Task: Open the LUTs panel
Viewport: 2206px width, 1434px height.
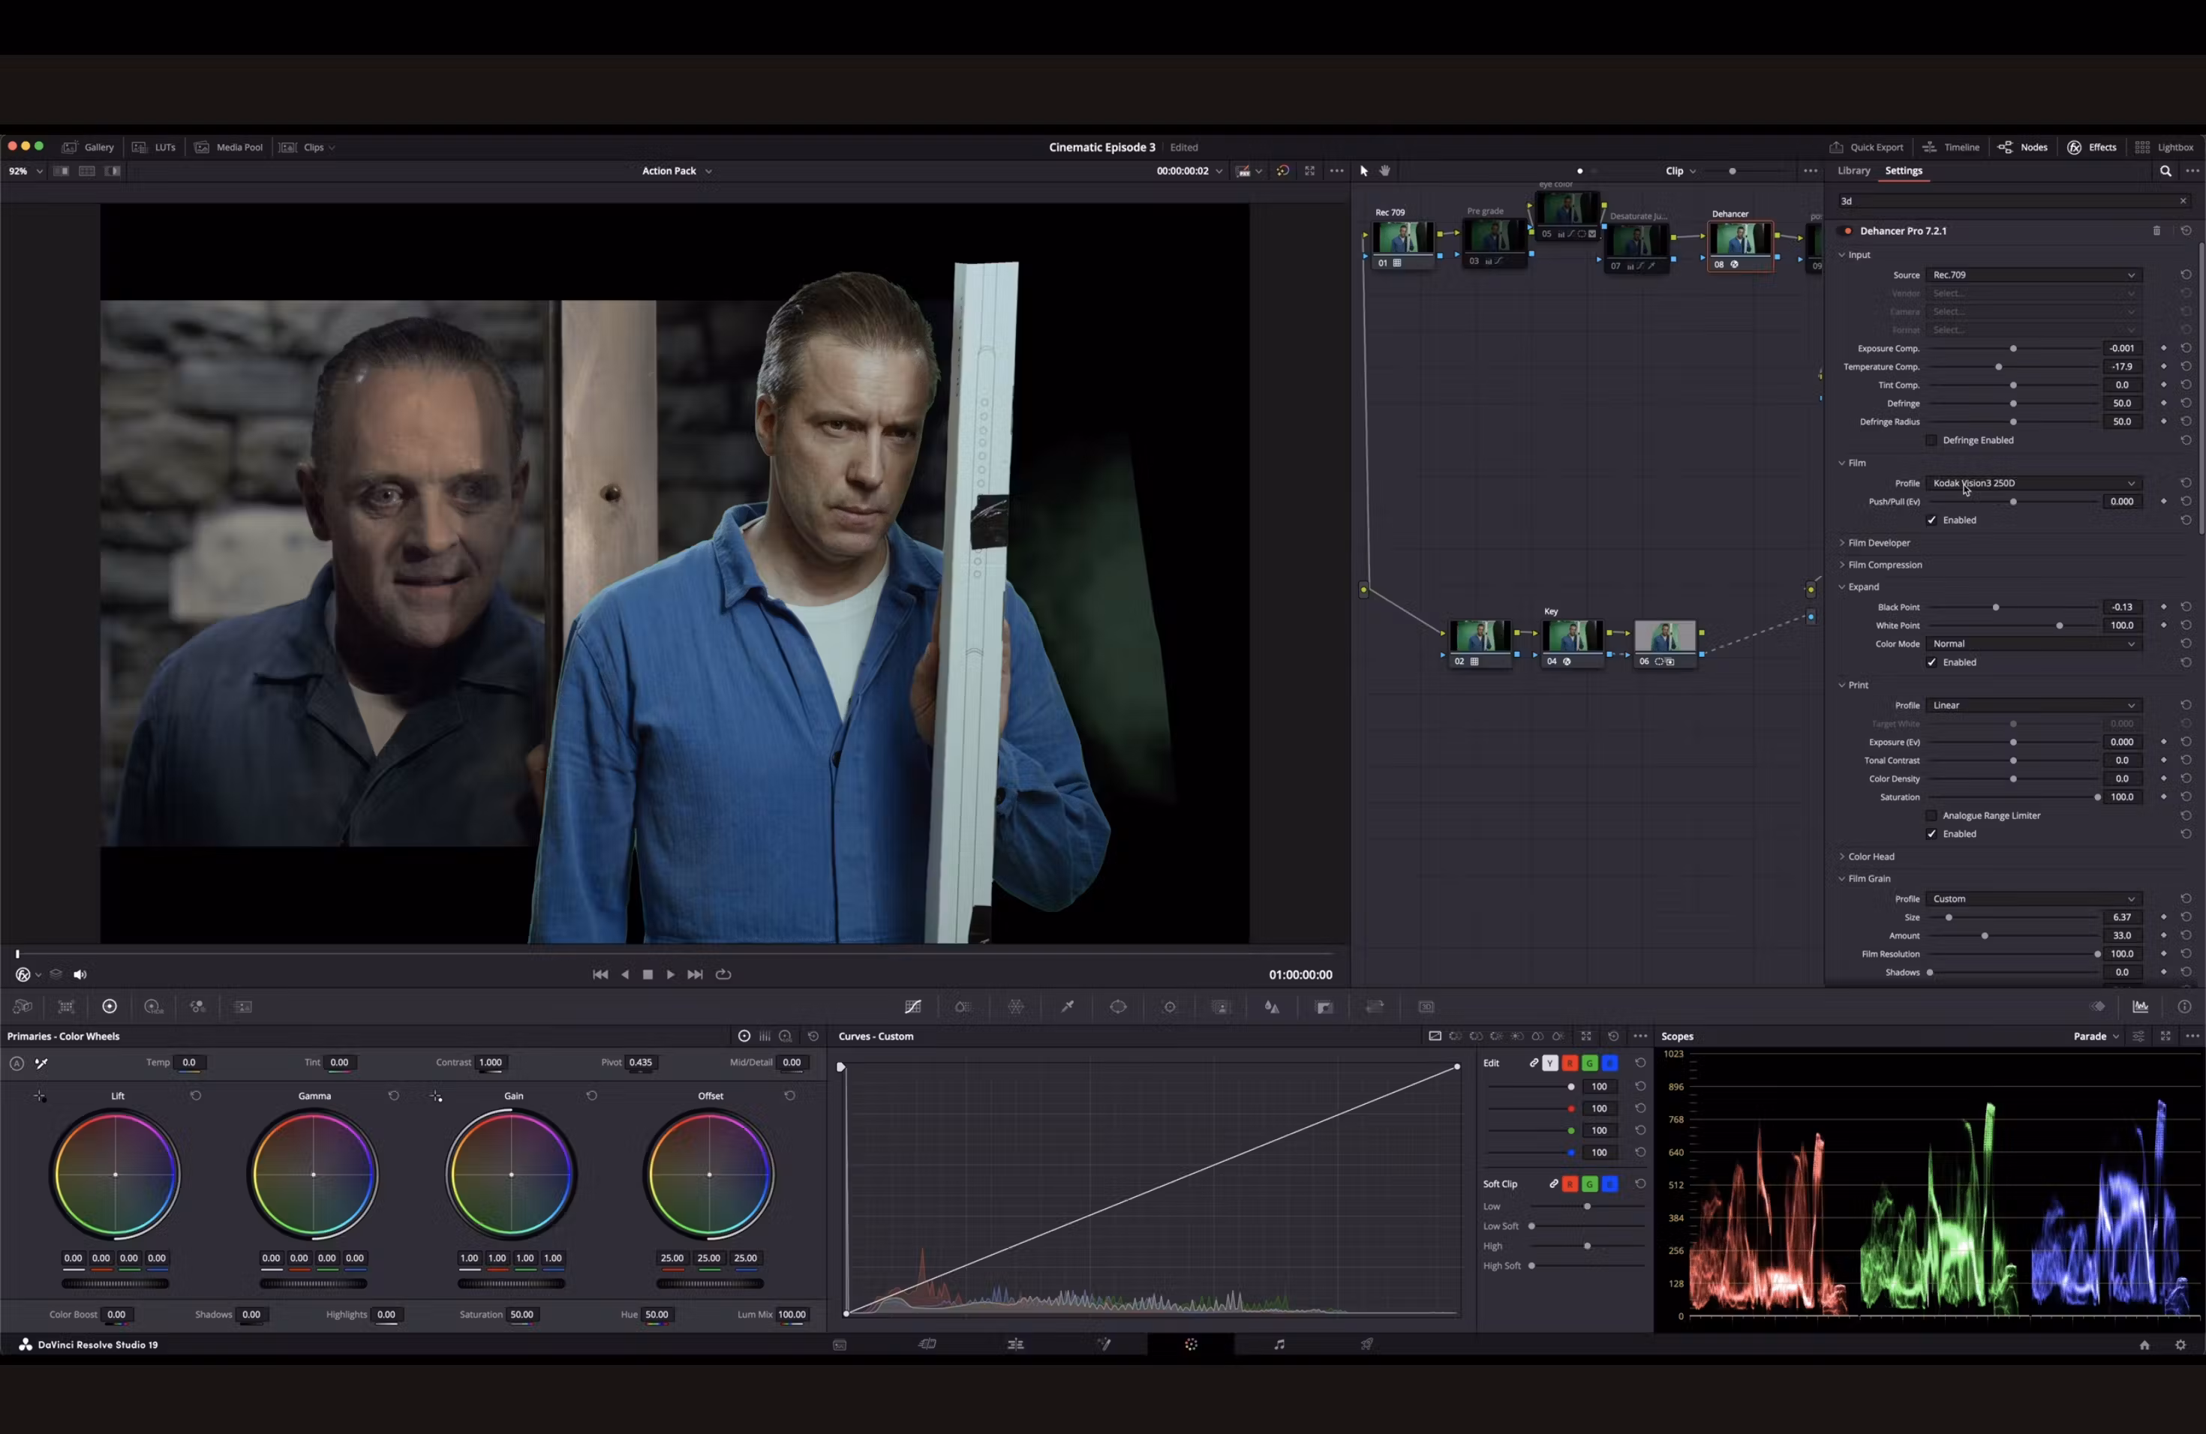Action: click(x=154, y=147)
